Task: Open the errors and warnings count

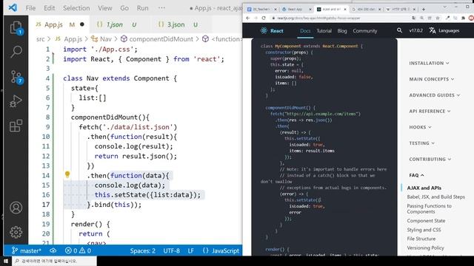Action: pyautogui.click(x=78, y=250)
